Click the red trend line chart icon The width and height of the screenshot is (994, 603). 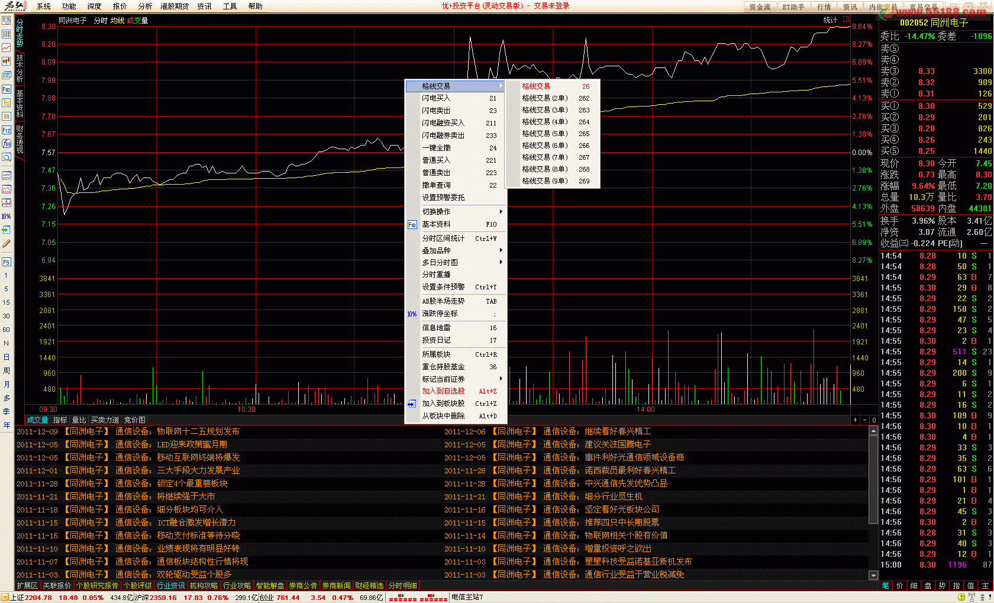tap(7, 47)
